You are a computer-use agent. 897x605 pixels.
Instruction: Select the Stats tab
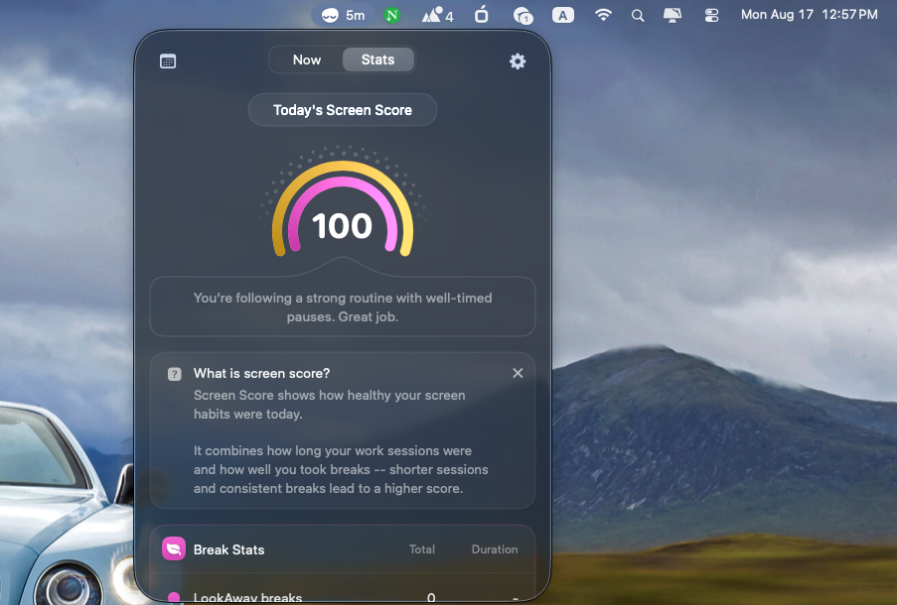tap(377, 60)
